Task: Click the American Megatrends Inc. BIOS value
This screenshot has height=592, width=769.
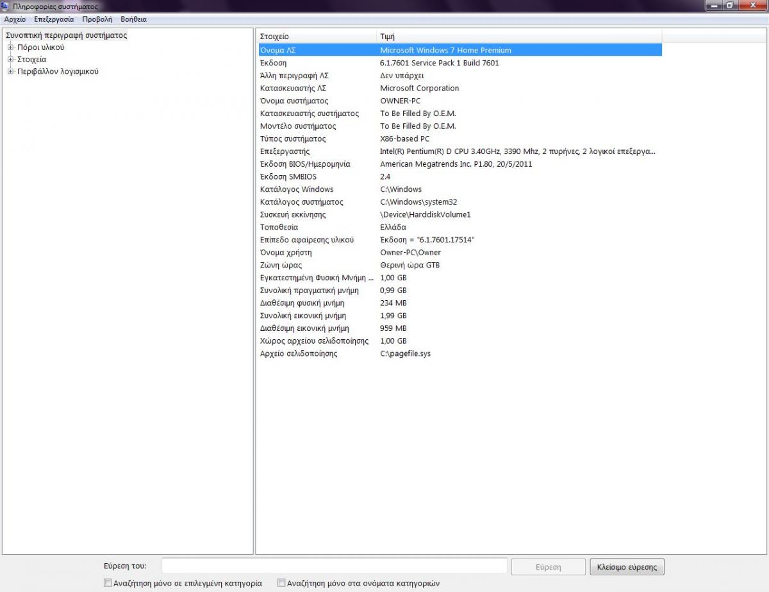Action: [x=456, y=164]
